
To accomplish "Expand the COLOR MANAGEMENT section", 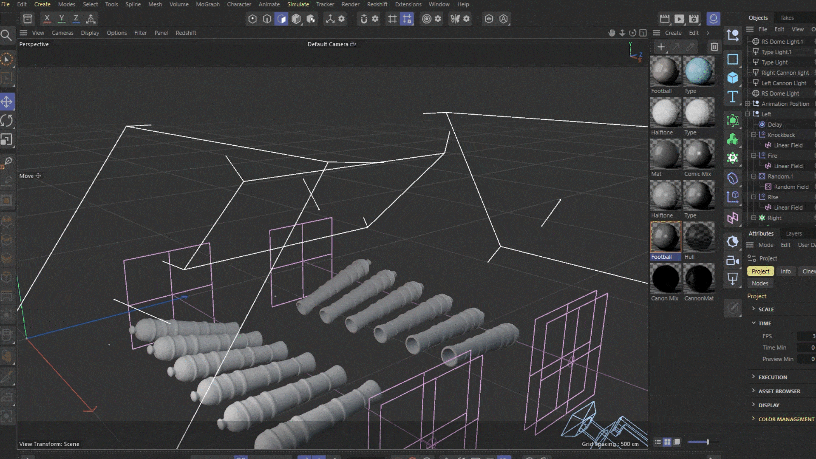I will coord(754,419).
